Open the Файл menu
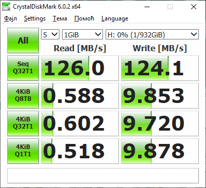Viewport: 206px width, 188px height. pyautogui.click(x=10, y=18)
